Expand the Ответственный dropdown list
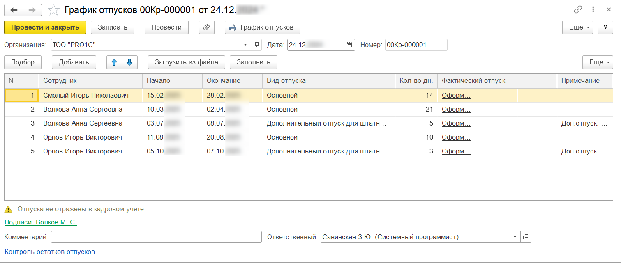The image size is (621, 263). pyautogui.click(x=515, y=237)
